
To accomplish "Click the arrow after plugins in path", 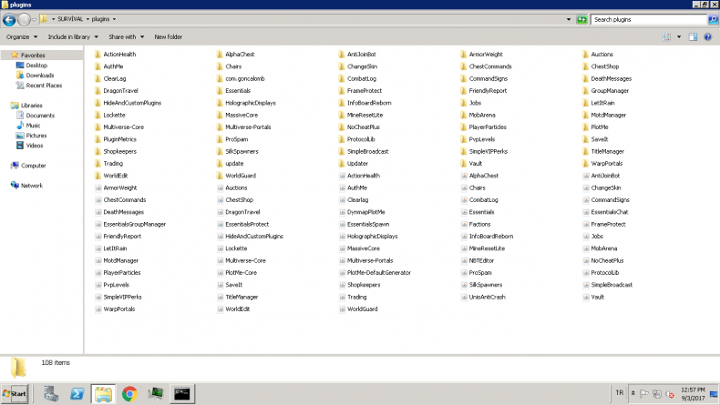I will [114, 19].
